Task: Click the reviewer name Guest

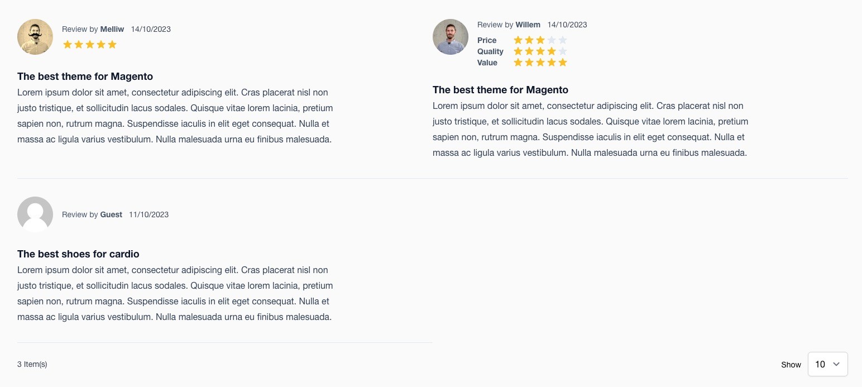Action: (111, 214)
